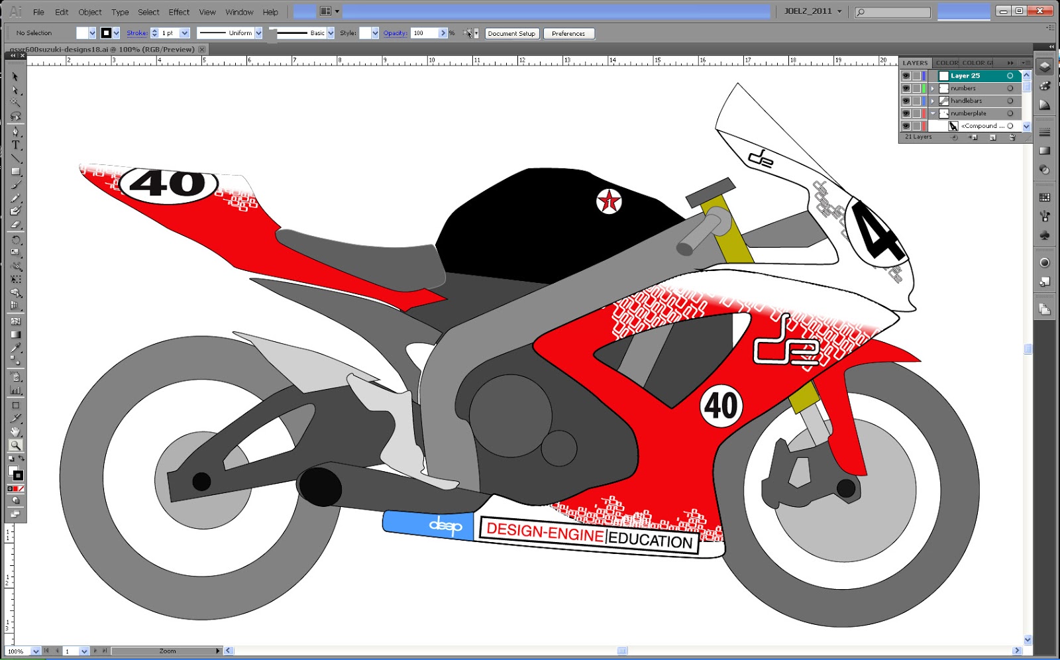Toggle lock on the handlebars layer
This screenshot has height=660, width=1060.
click(x=916, y=101)
